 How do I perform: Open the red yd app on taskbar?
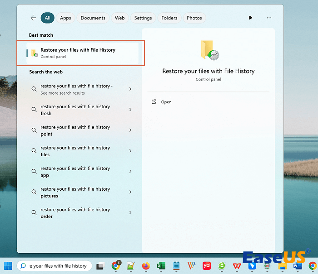tap(207, 266)
